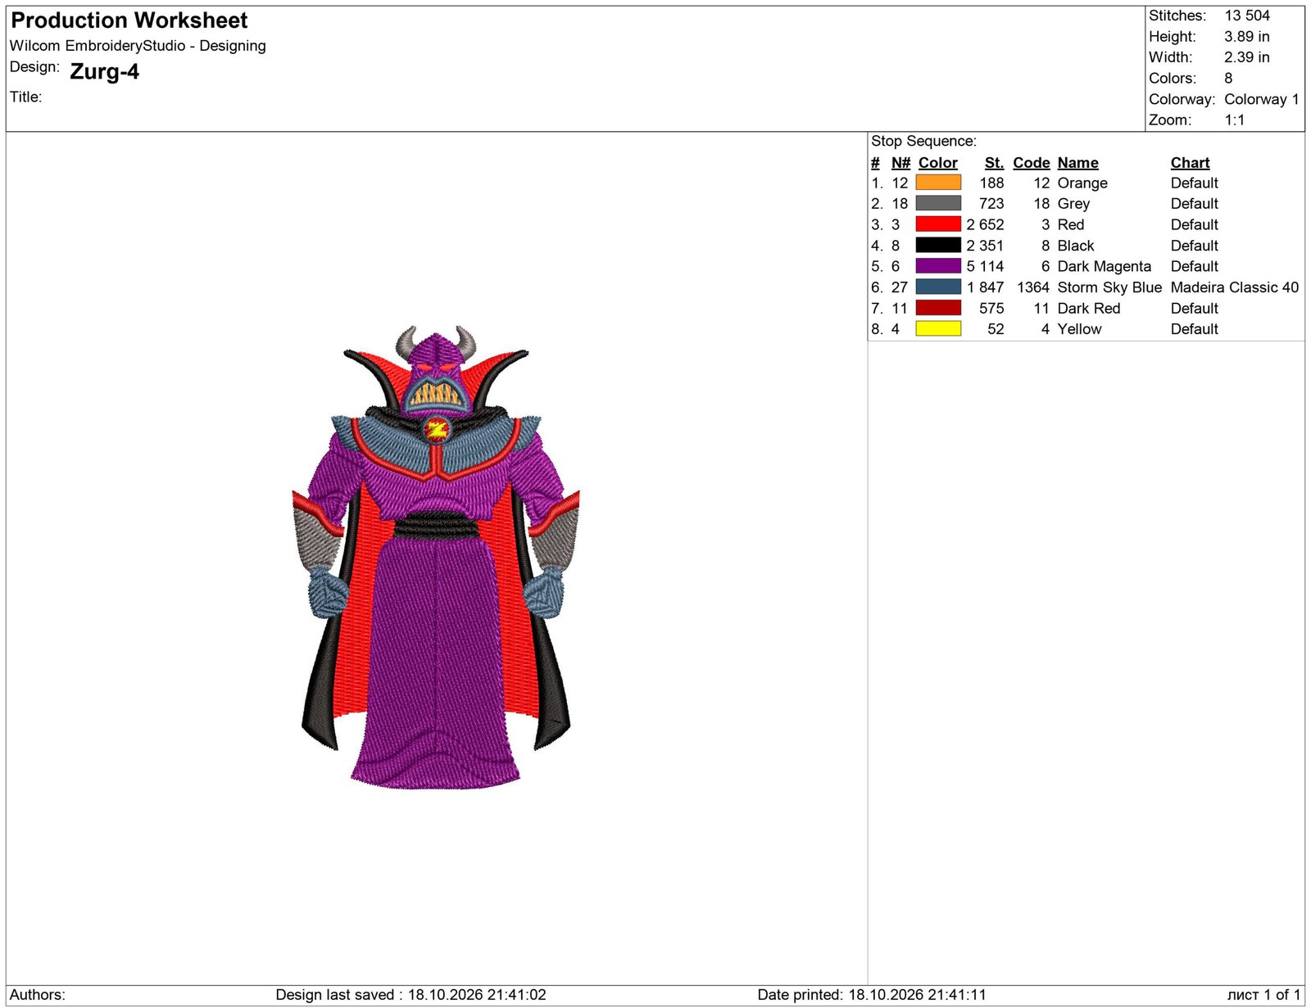The image size is (1311, 1008).
Task: Click the '2 652' stitch count
Action: 985,224
